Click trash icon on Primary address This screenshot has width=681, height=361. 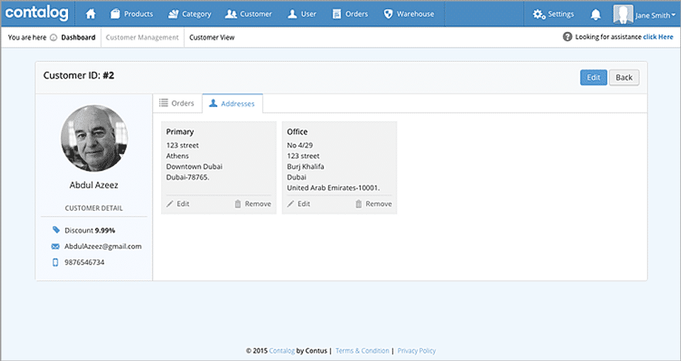238,204
